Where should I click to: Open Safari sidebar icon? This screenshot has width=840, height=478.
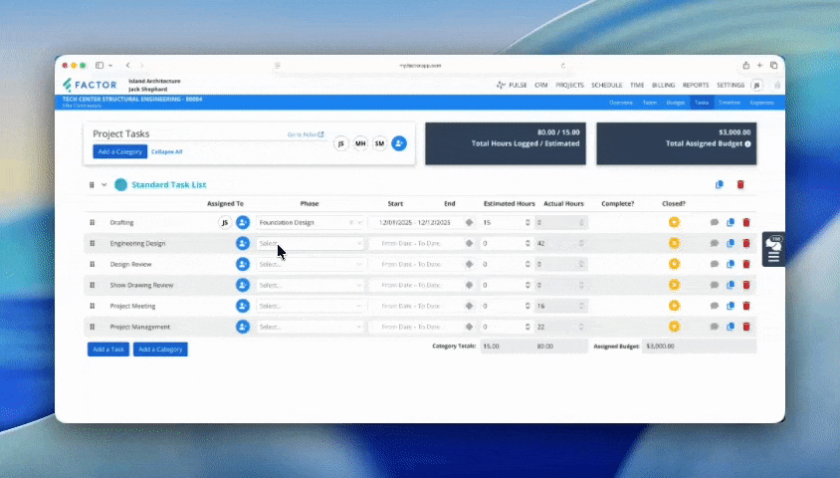point(100,66)
